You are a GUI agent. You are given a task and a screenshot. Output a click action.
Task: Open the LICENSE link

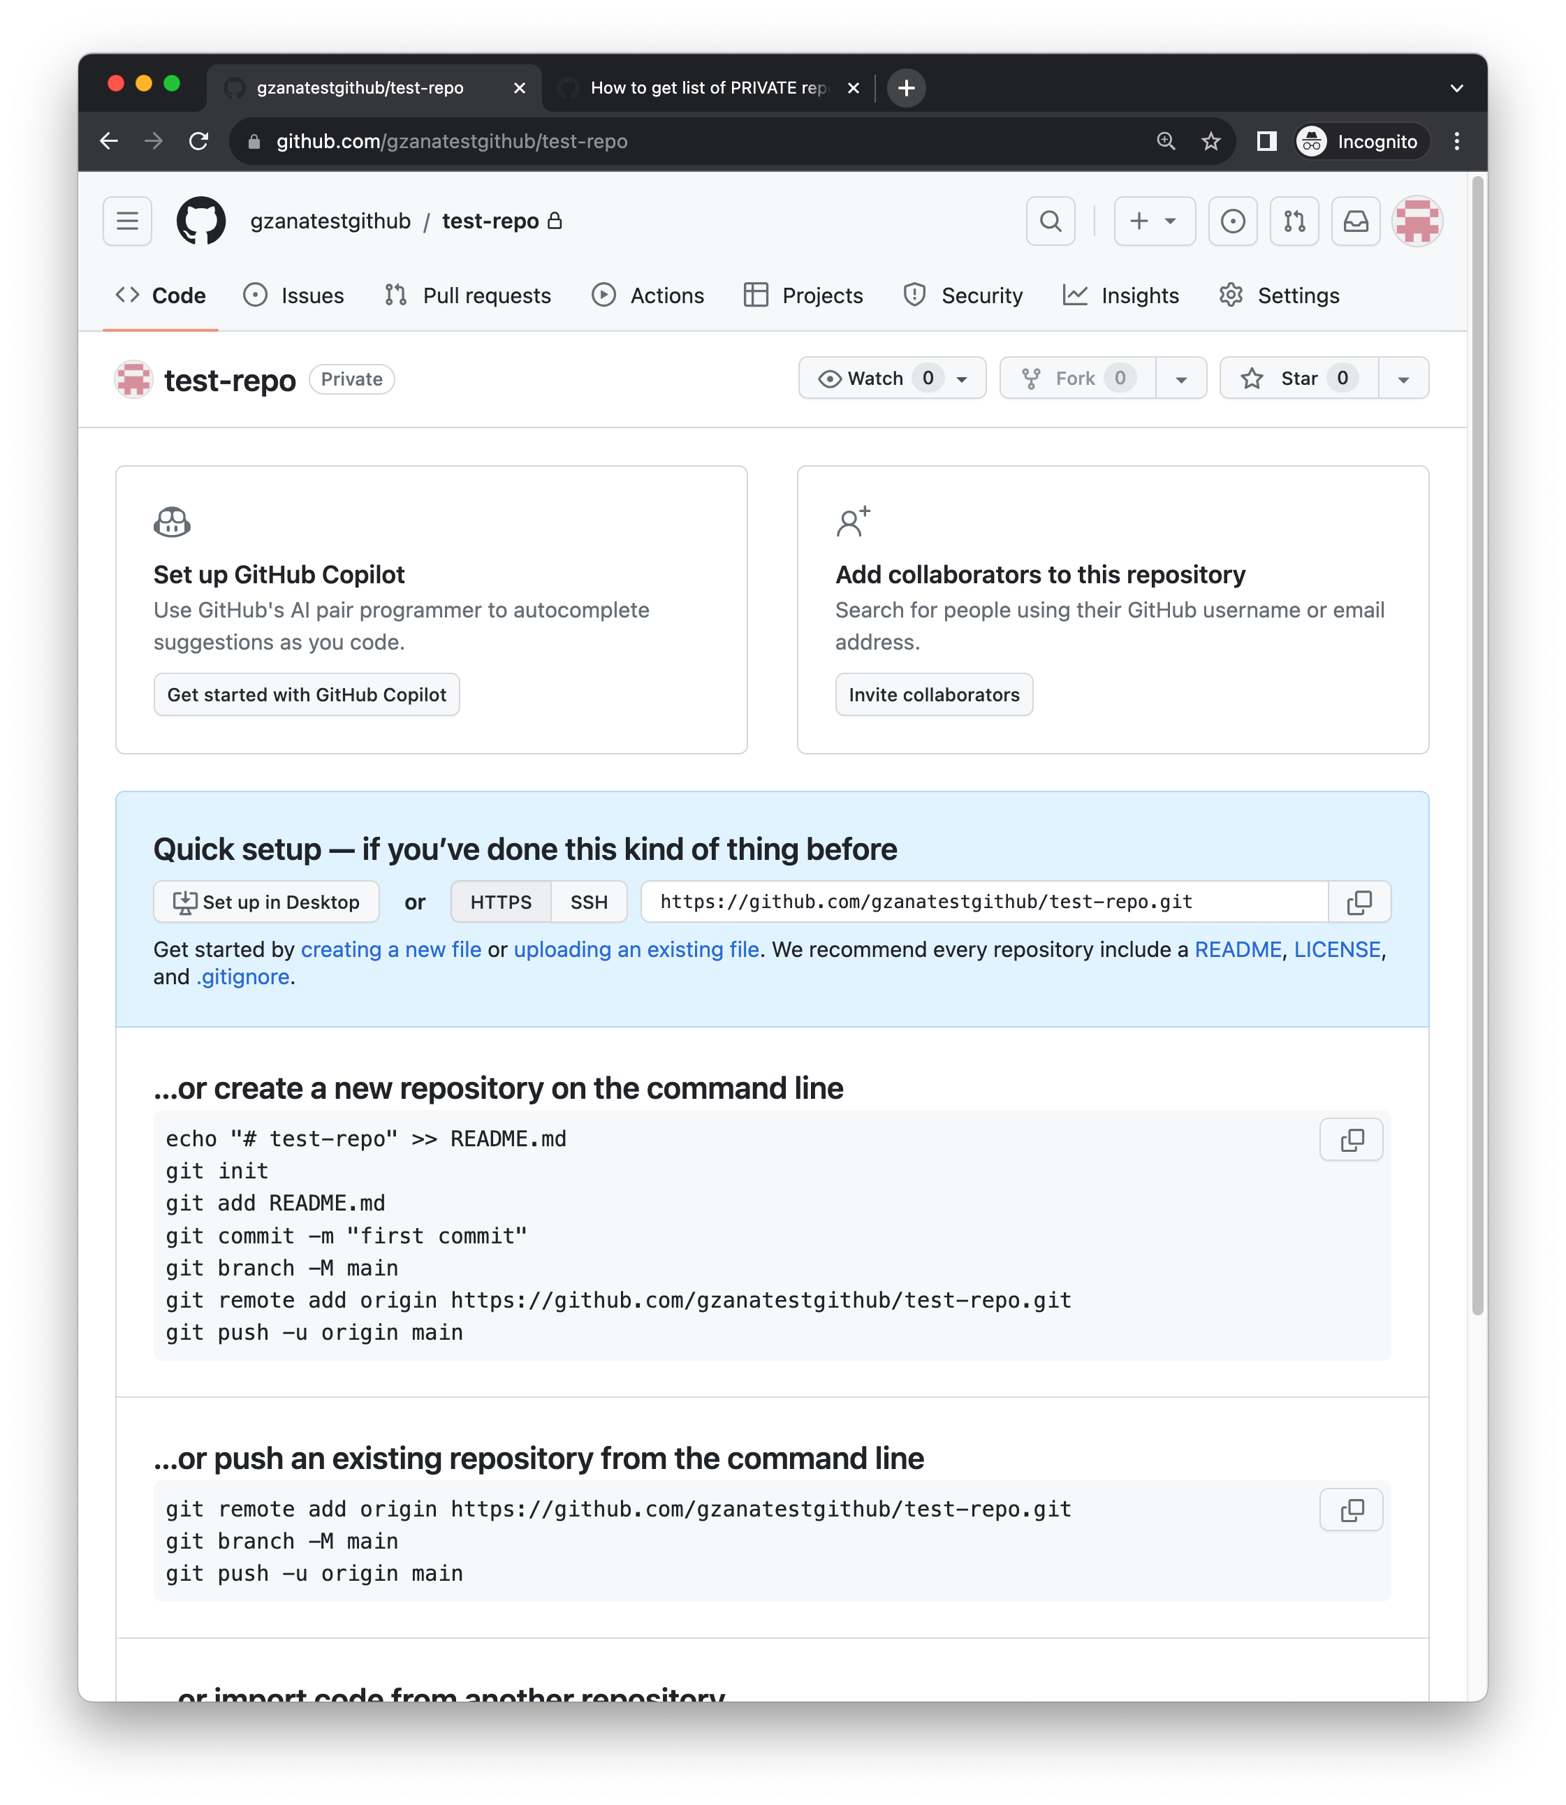click(x=1337, y=949)
